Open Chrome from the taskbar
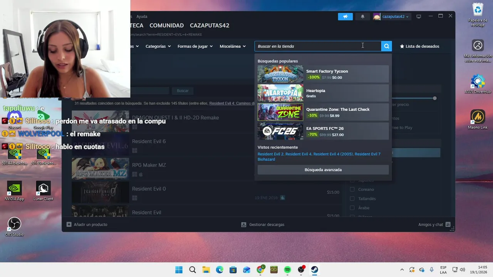Image resolution: width=493 pixels, height=277 pixels. point(260,270)
